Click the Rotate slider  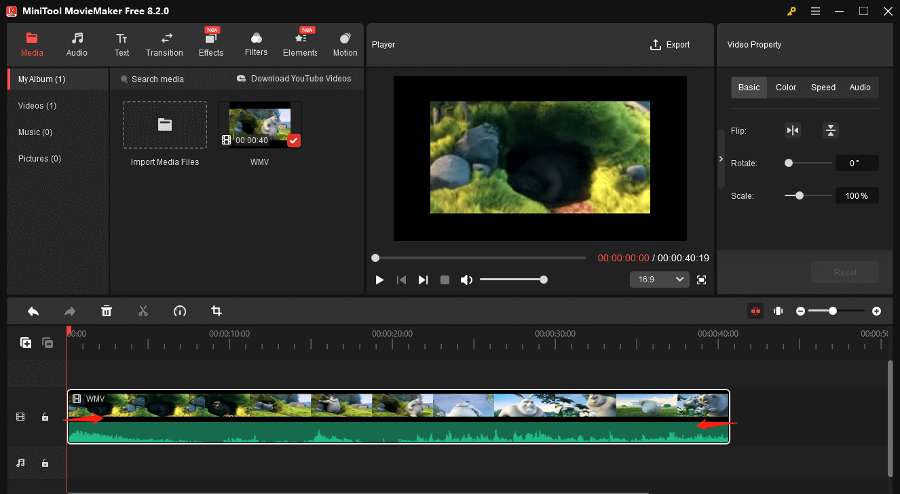[x=808, y=163]
